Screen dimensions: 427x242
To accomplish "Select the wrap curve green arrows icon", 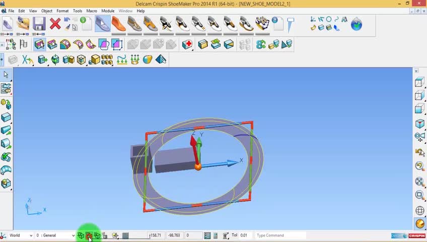I will 122,59.
